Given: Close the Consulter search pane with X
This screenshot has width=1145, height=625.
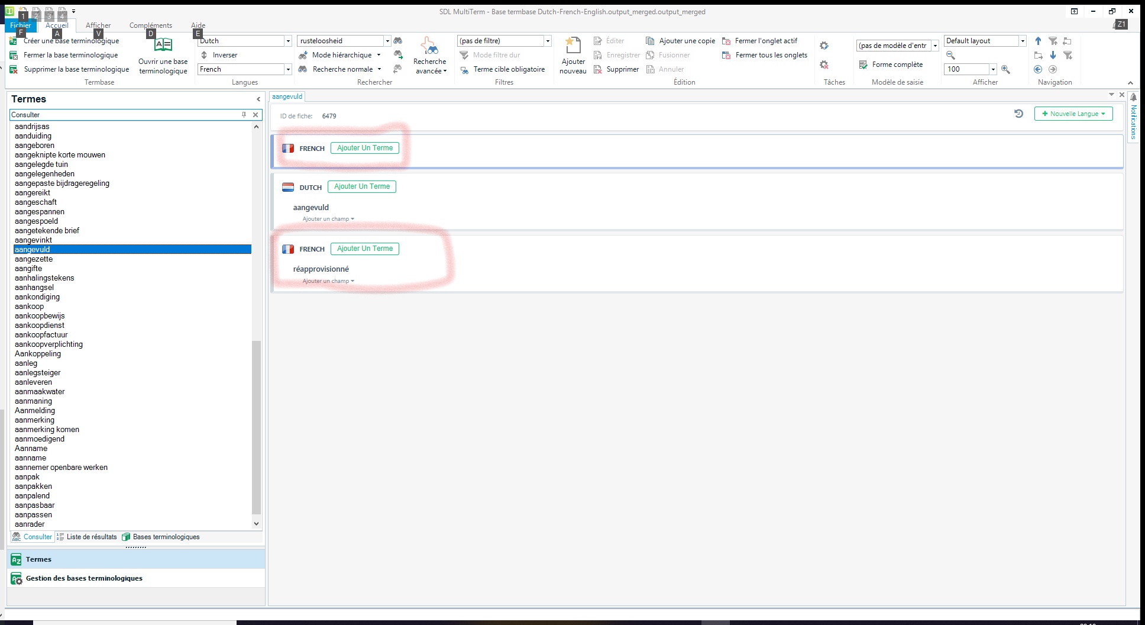Looking at the screenshot, I should tap(255, 115).
